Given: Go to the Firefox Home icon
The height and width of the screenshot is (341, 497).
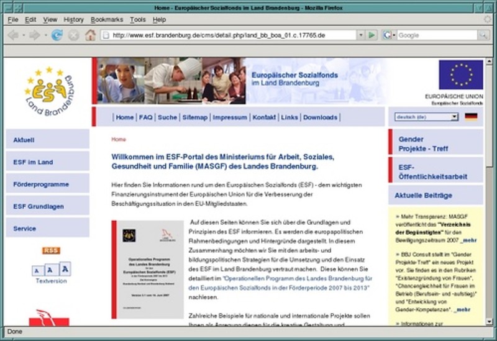Looking at the screenshot, I should (x=90, y=35).
